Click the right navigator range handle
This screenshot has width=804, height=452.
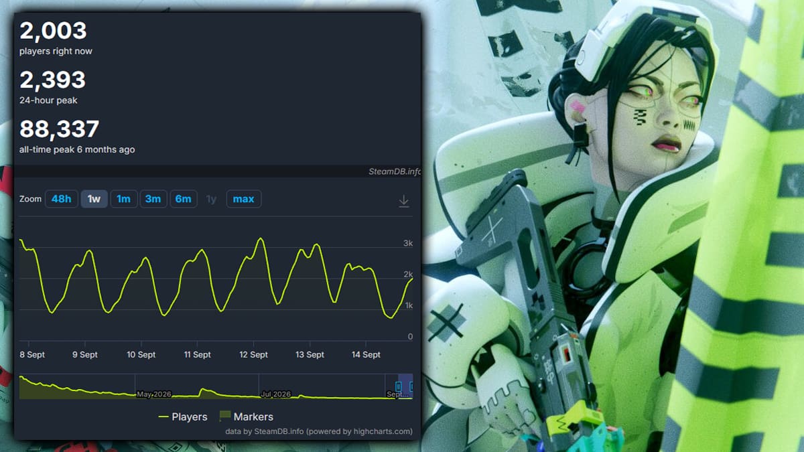pyautogui.click(x=411, y=387)
